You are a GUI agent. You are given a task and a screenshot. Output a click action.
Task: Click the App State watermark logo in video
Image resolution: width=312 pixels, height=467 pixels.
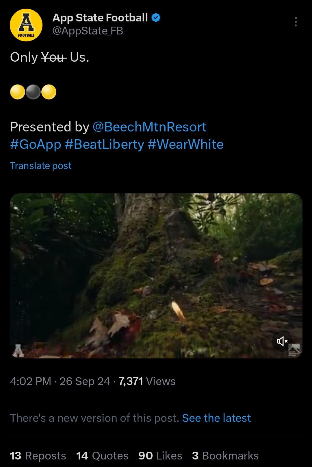point(18,350)
